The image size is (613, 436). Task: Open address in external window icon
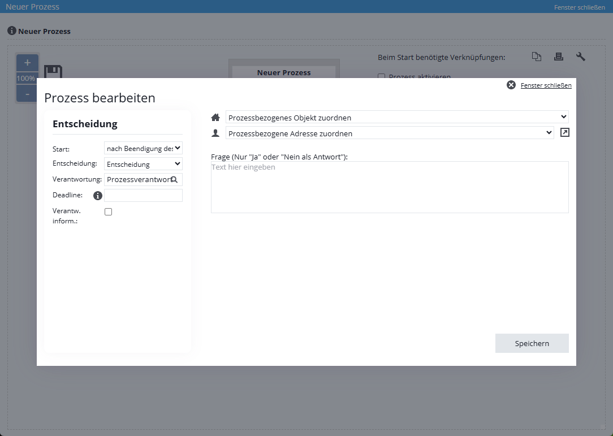click(x=564, y=132)
